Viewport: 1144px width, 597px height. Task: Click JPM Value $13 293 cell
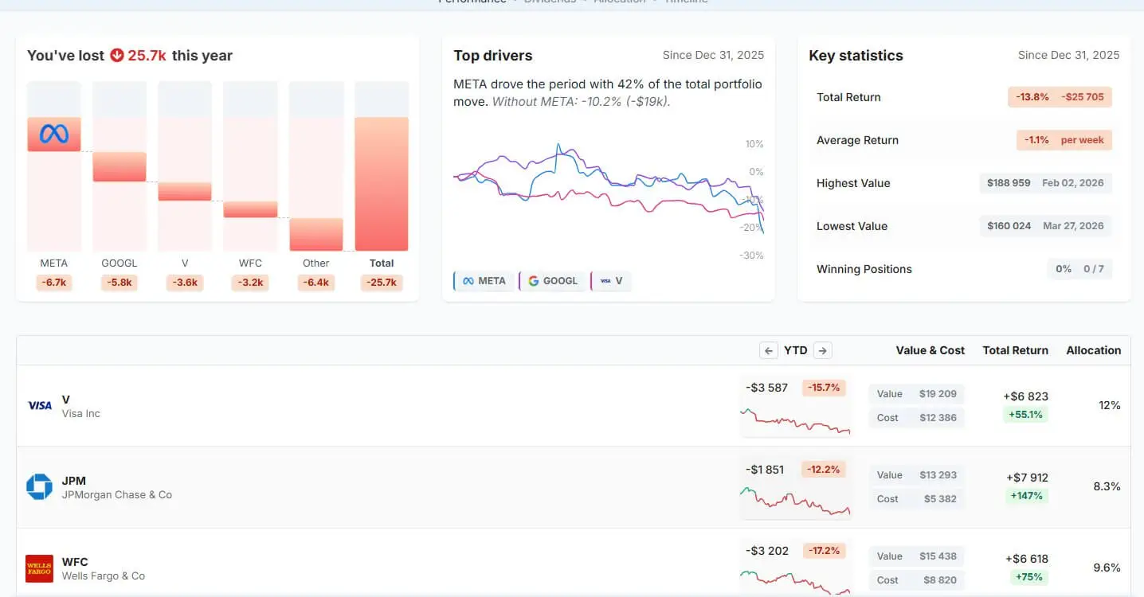point(916,475)
